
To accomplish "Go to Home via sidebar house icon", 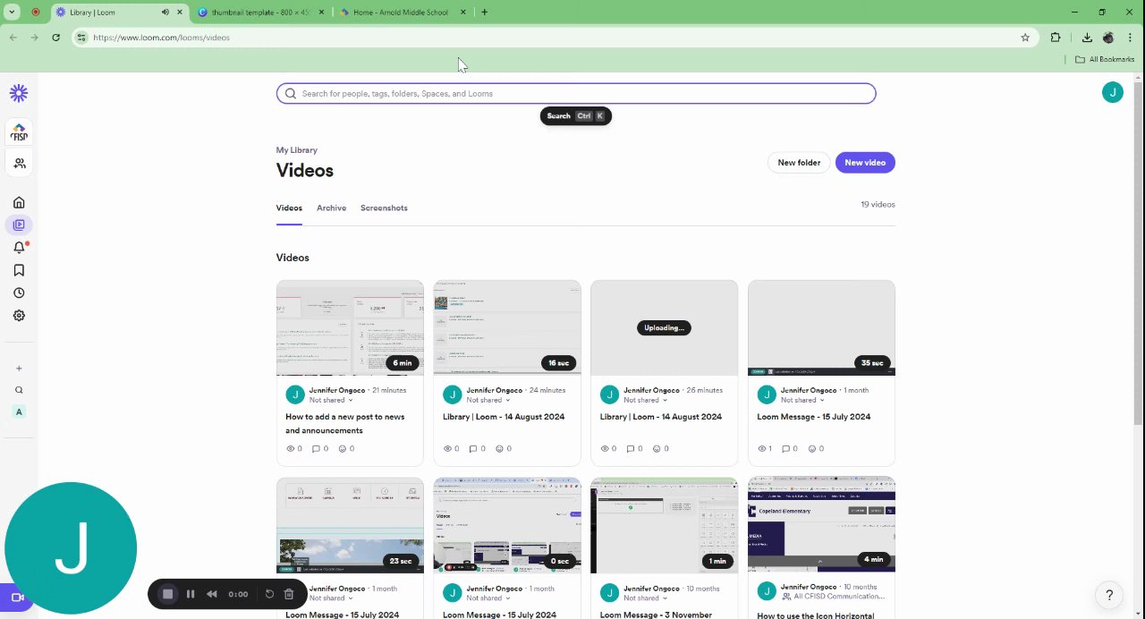I will click(19, 202).
